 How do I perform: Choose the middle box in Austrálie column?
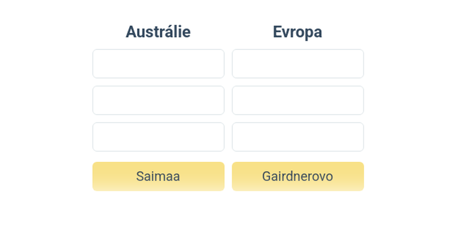[x=158, y=100]
